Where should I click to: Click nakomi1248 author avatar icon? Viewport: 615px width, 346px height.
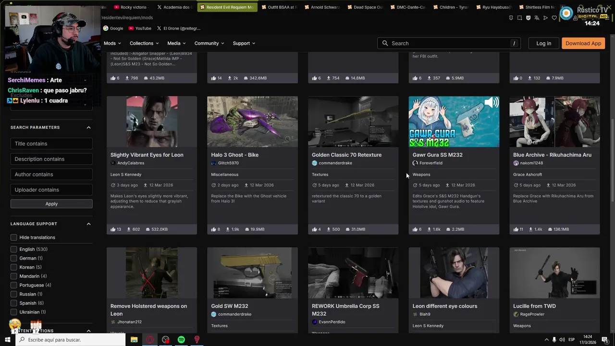[516, 163]
